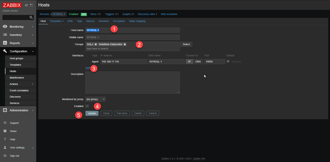This screenshot has width=330, height=162.
Task: Click the Help question mark icon
Action: (5, 139)
